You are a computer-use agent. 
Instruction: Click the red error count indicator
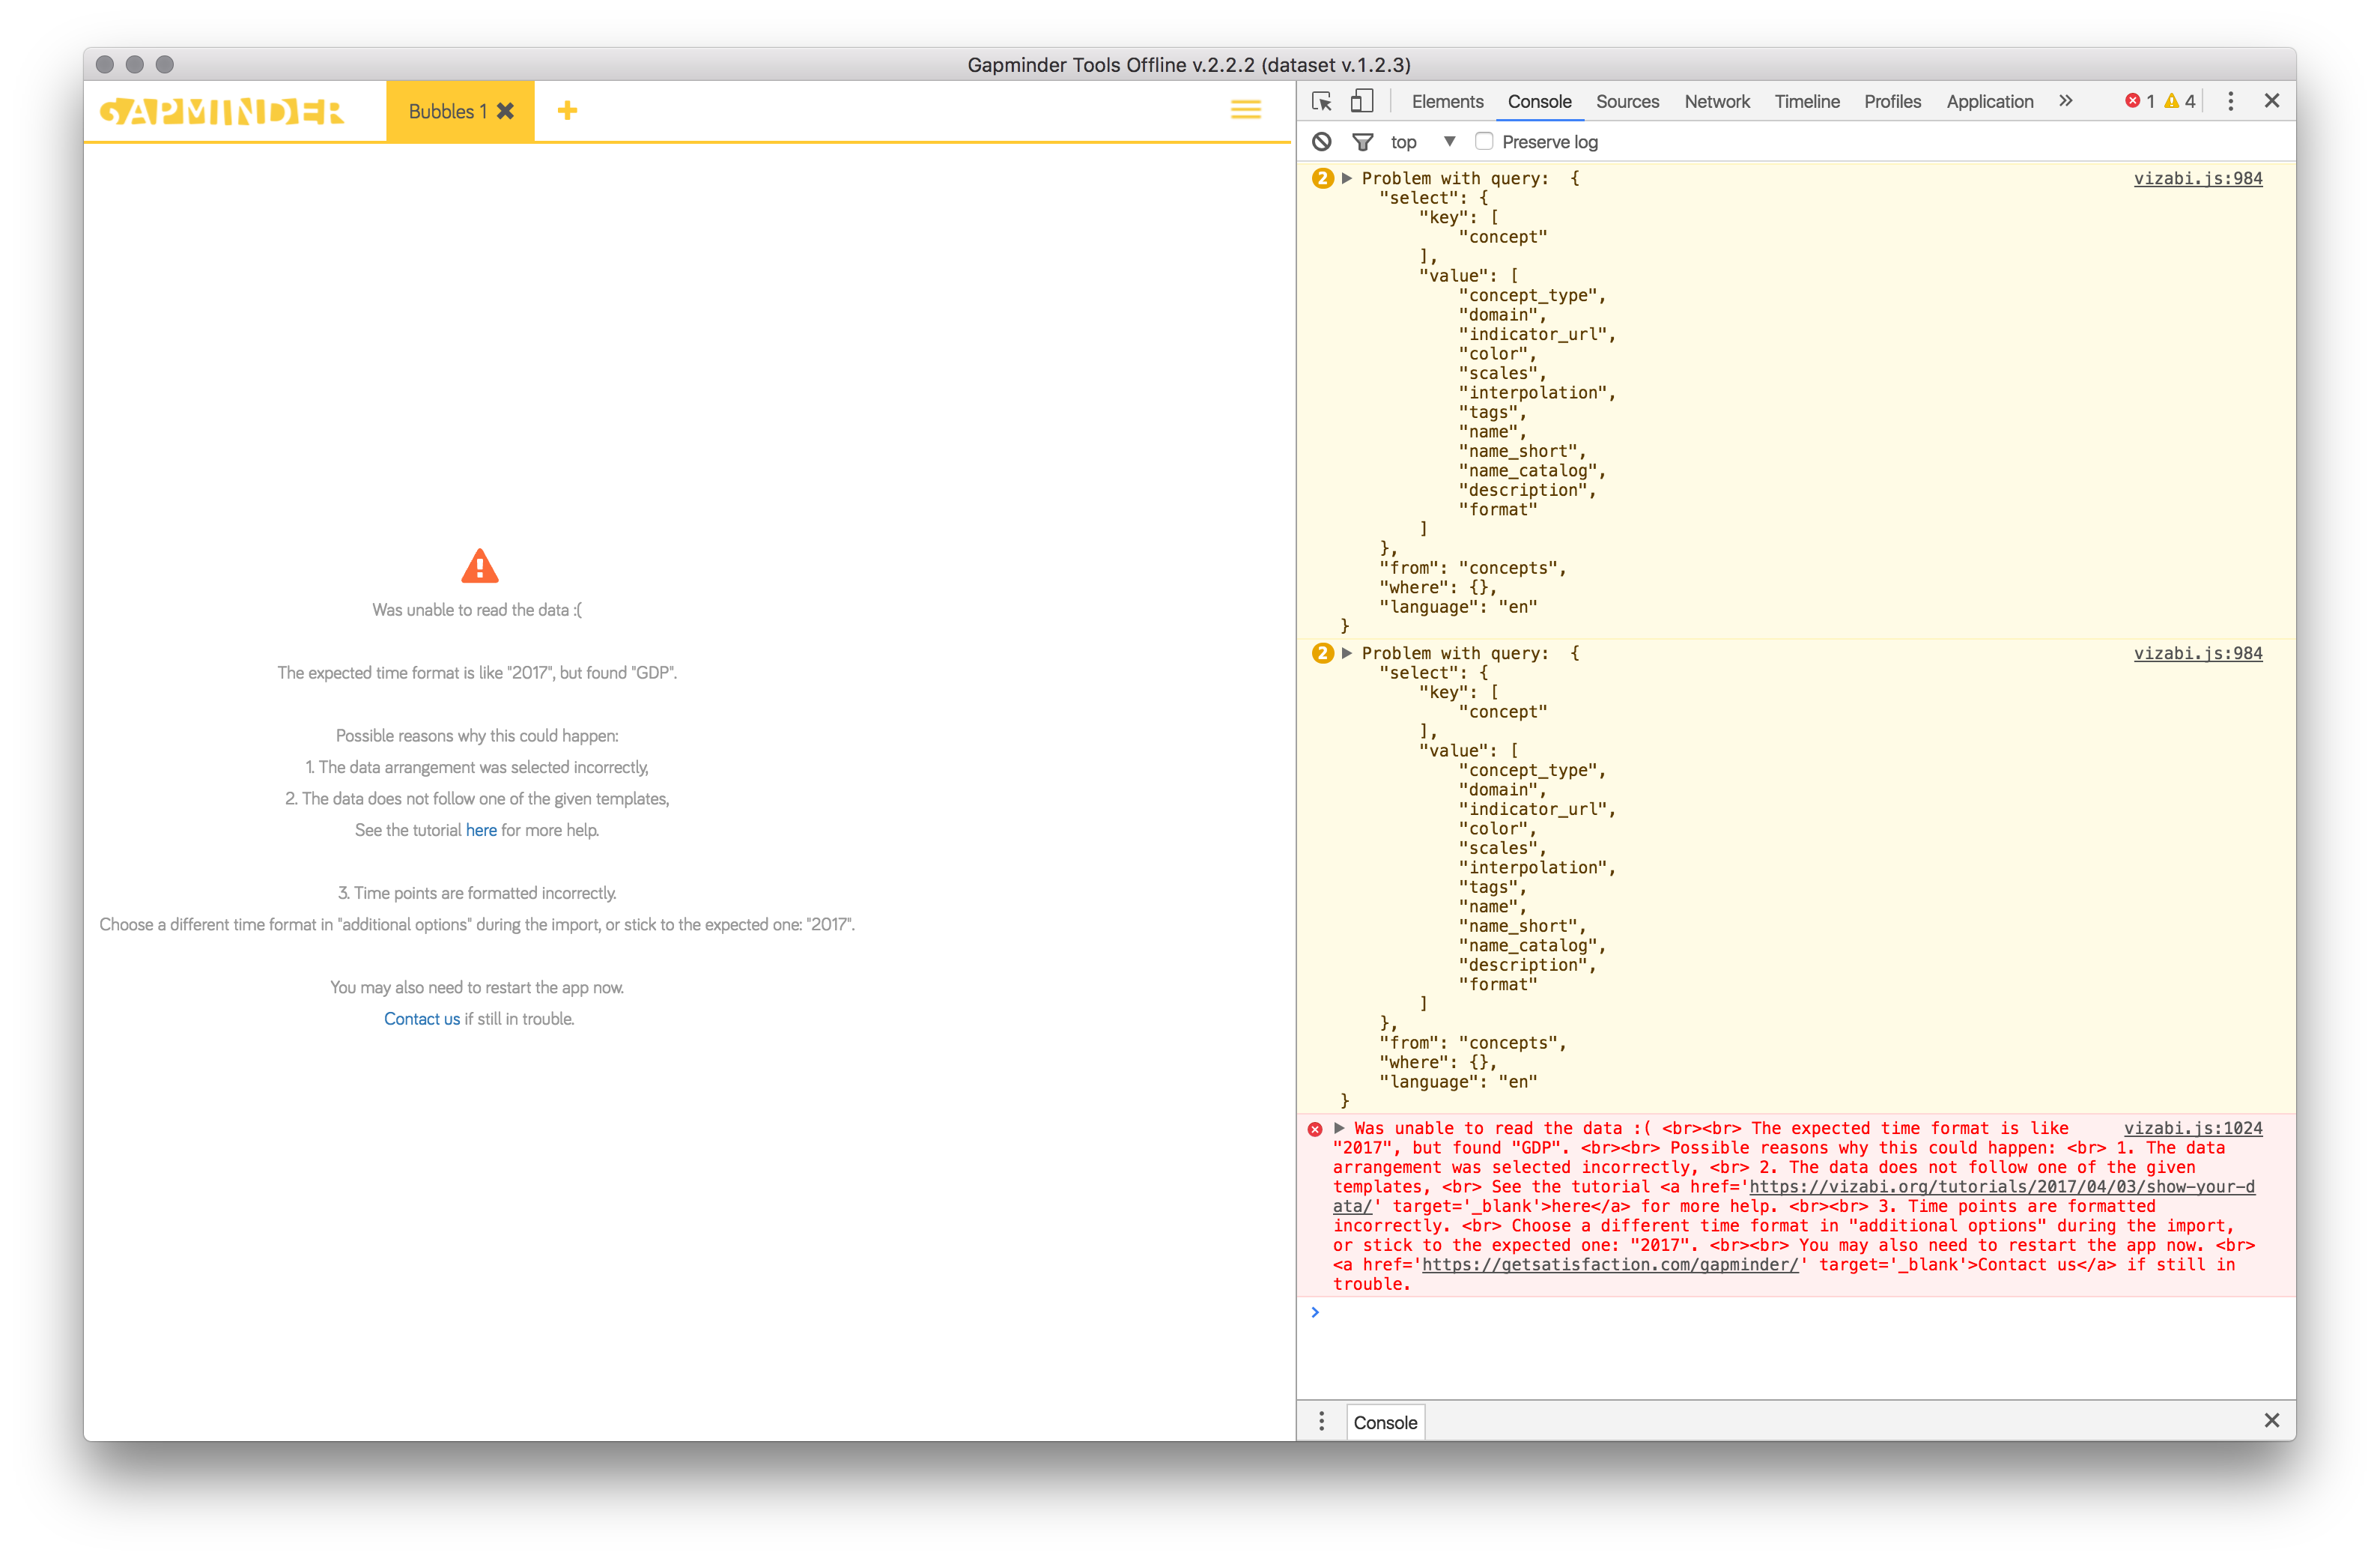click(2140, 101)
